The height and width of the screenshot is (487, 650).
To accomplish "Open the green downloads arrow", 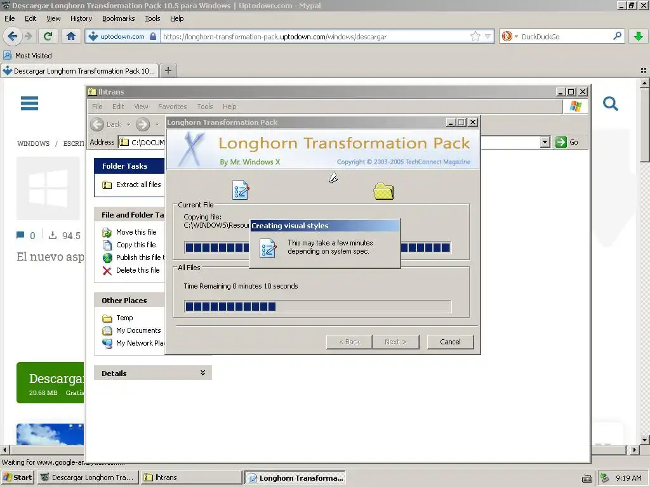I will pyautogui.click(x=639, y=36).
